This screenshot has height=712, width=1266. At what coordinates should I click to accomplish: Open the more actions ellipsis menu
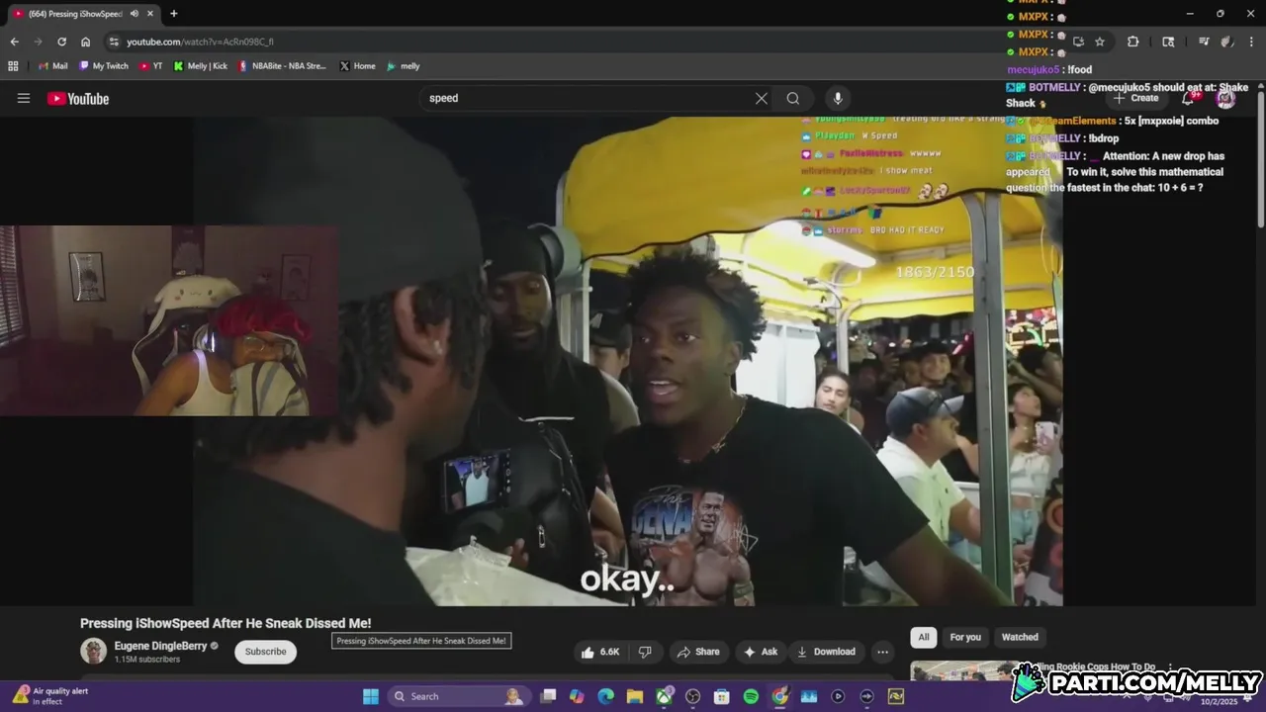click(882, 652)
